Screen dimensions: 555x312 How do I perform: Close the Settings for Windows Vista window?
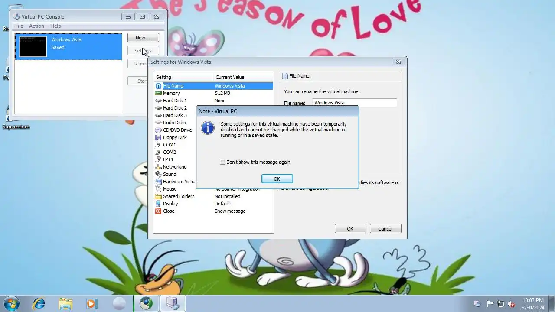(398, 62)
